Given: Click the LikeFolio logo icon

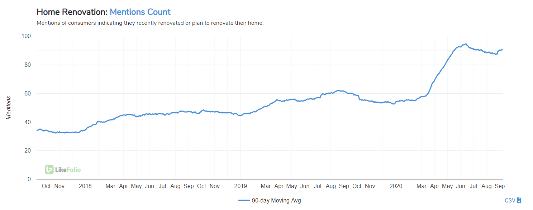Looking at the screenshot, I should pos(49,169).
